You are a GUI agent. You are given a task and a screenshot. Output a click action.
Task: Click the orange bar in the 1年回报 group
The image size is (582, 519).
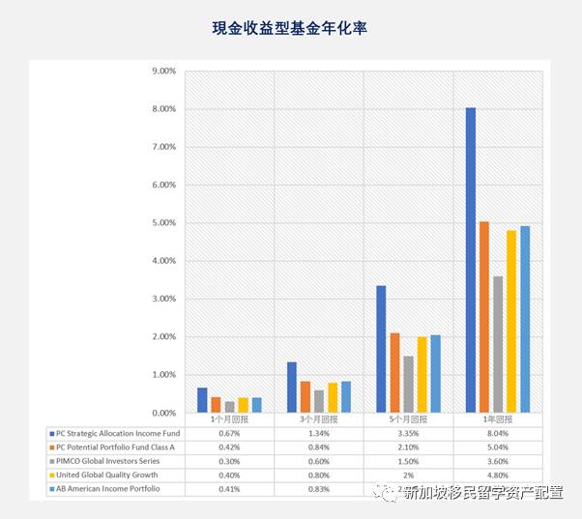pyautogui.click(x=484, y=317)
